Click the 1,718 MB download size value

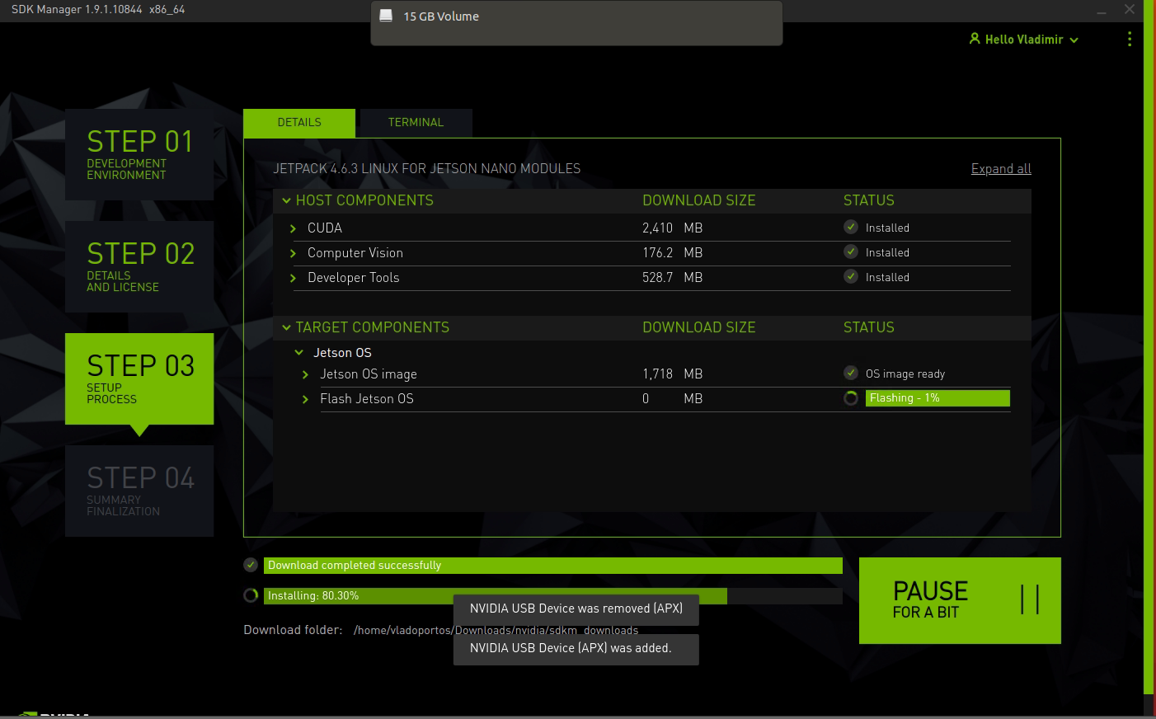[672, 374]
